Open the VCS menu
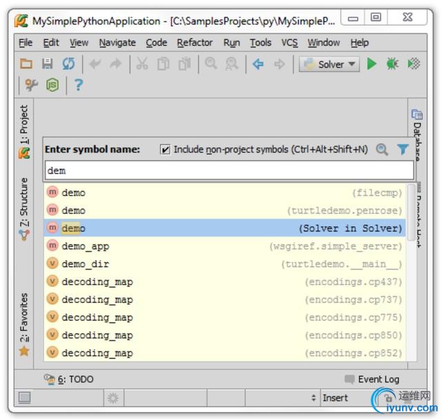Viewport: 442px width, 419px height. (289, 43)
